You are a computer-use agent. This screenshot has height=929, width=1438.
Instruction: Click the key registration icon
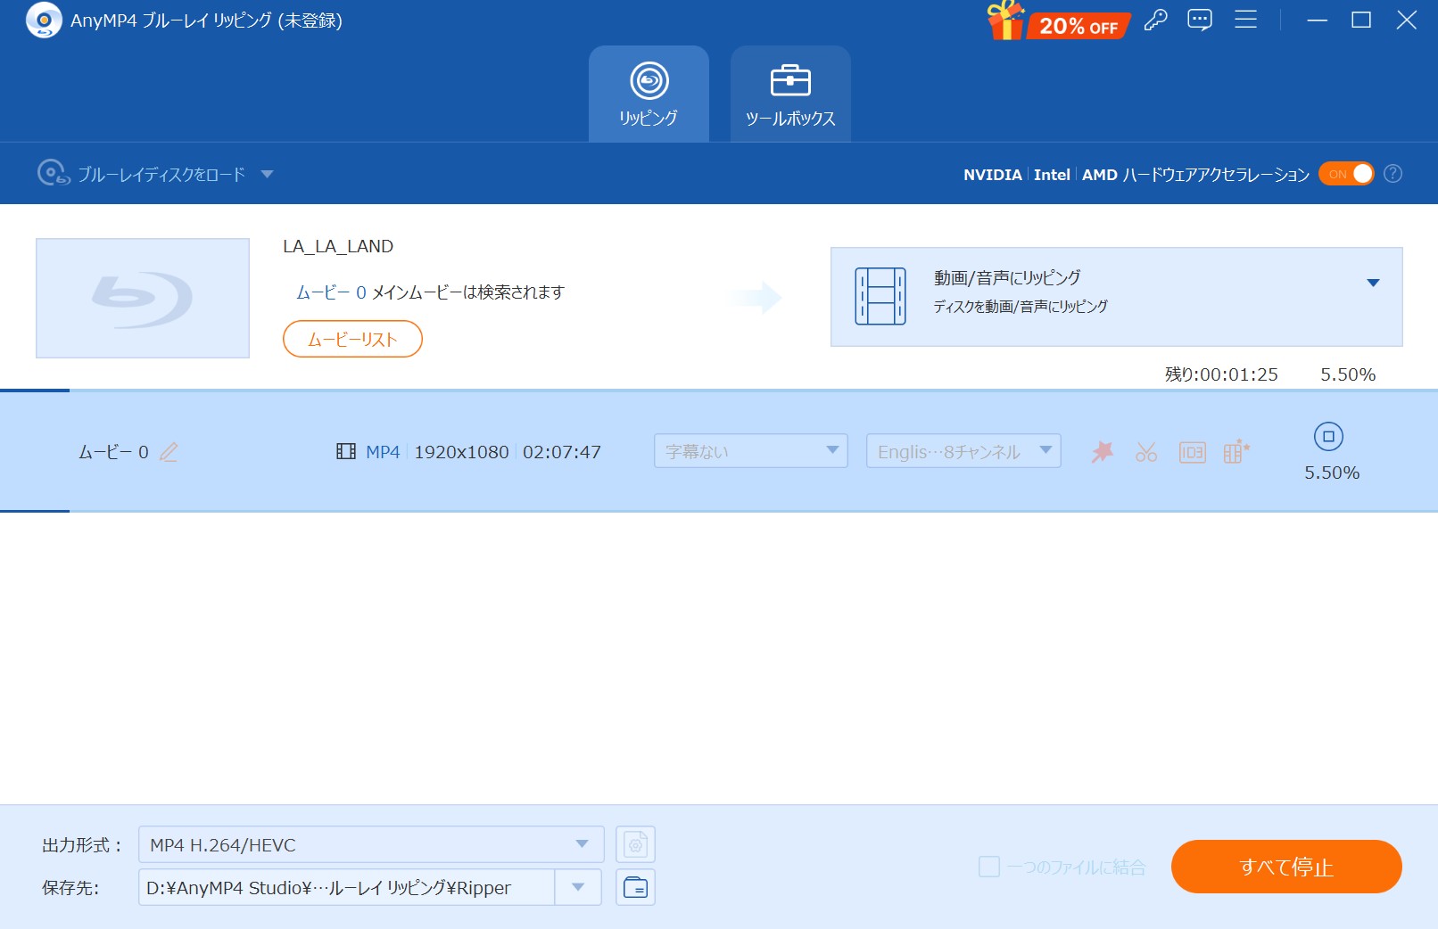(1155, 20)
